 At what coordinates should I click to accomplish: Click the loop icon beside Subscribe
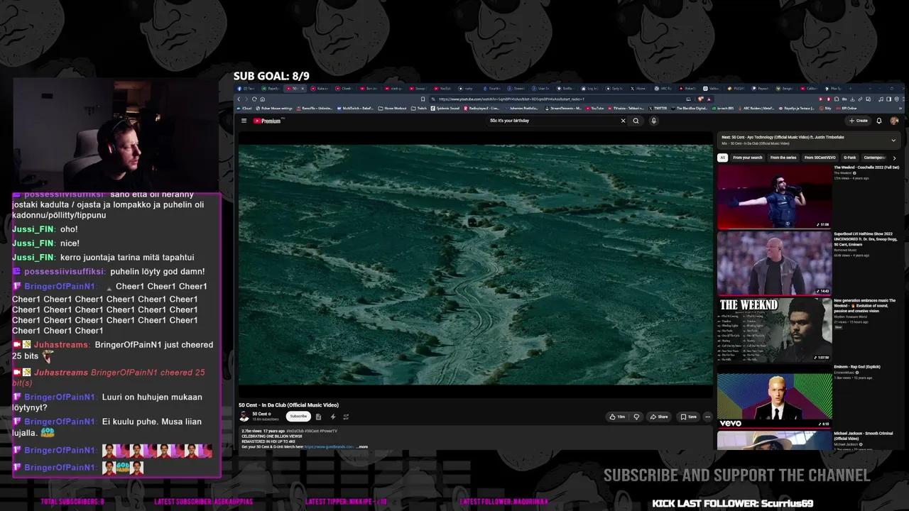[346, 417]
